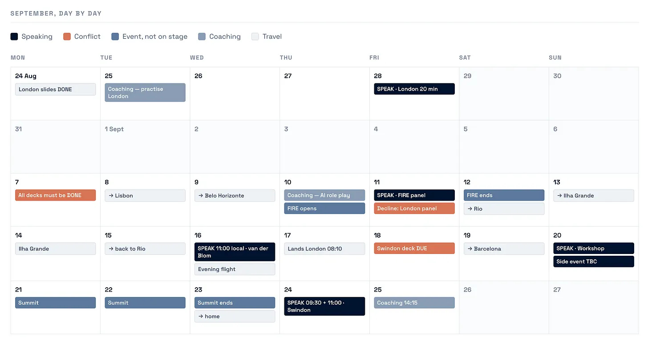The image size is (648, 341).
Task: Open the '→ Lisbon' travel entry
Action: coord(145,195)
